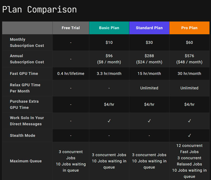Screen dimensions: 211x180
Task: Click Stealth Mode checkmark under Pro Plan
Action: (x=189, y=135)
